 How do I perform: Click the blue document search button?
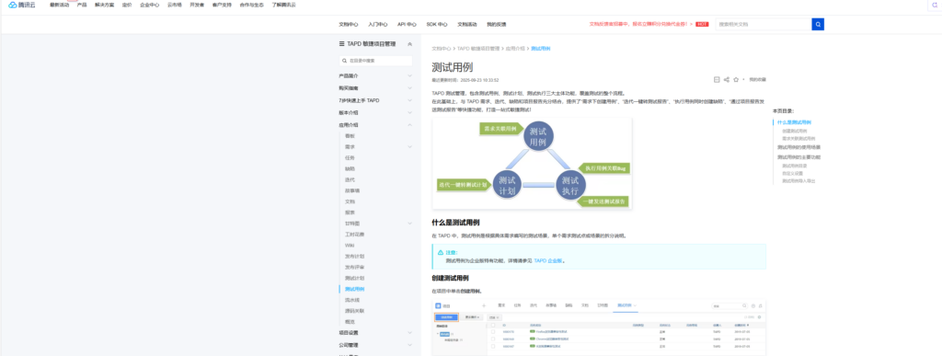click(818, 24)
